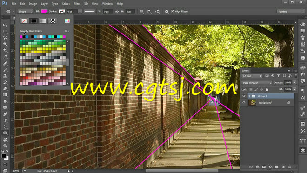Open the Filter menu

click(77, 4)
